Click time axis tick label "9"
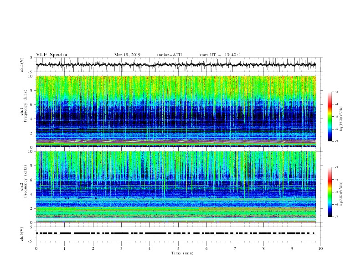The width and height of the screenshot is (361, 279). [292, 248]
